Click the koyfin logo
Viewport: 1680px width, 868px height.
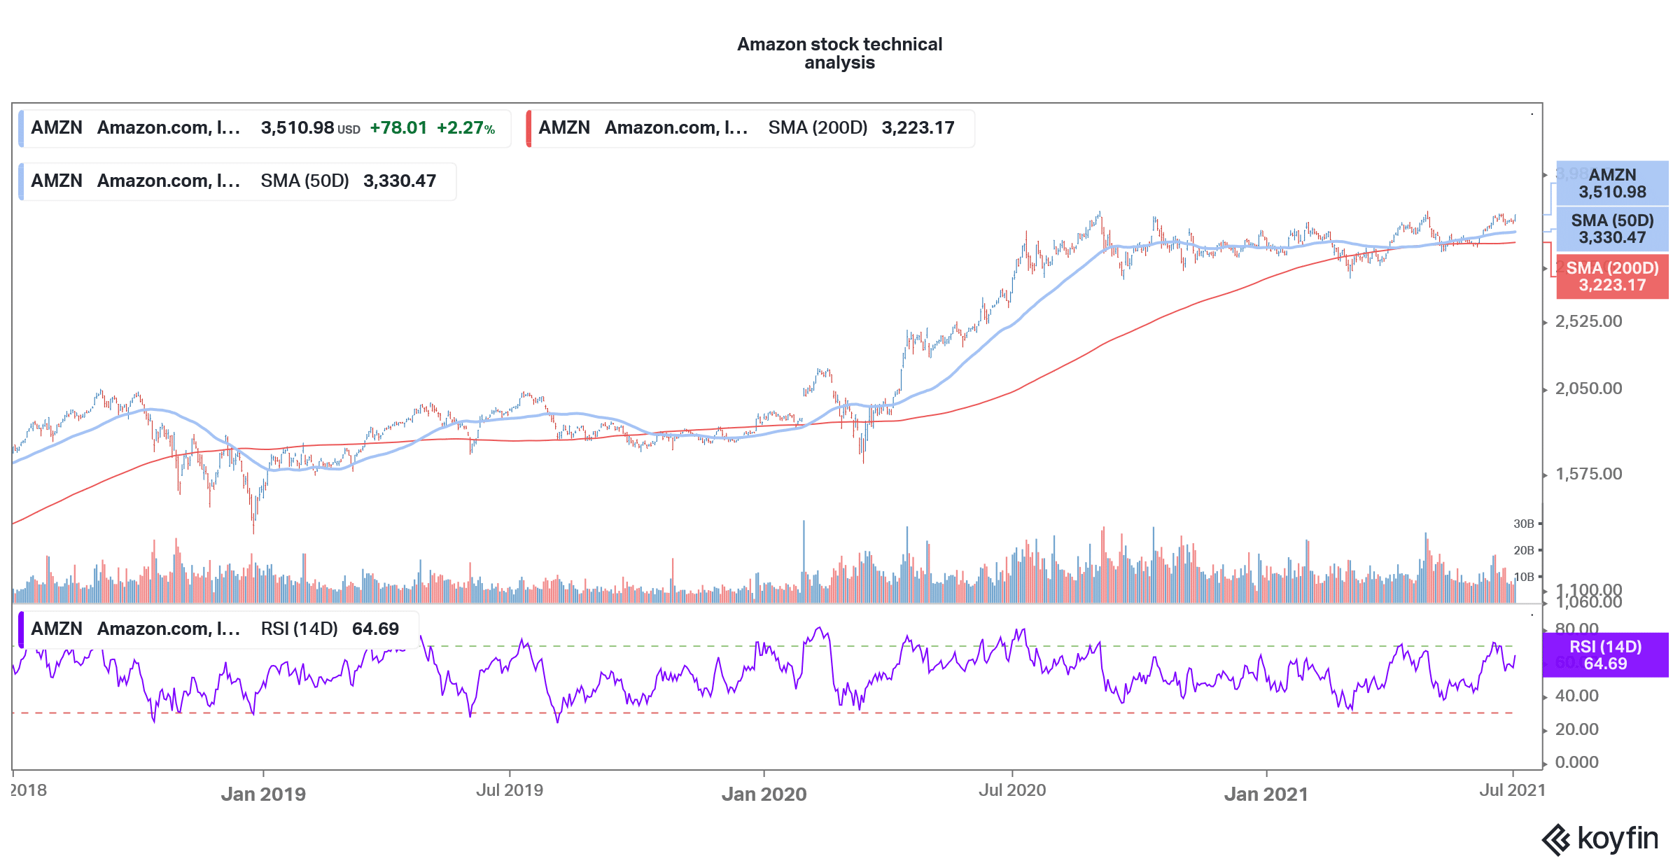pyautogui.click(x=1599, y=839)
